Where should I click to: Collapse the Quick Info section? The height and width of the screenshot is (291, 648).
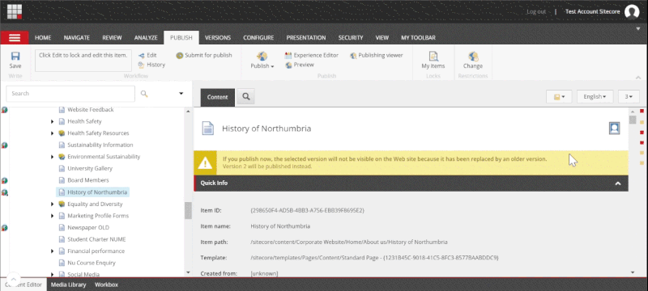coord(618,183)
